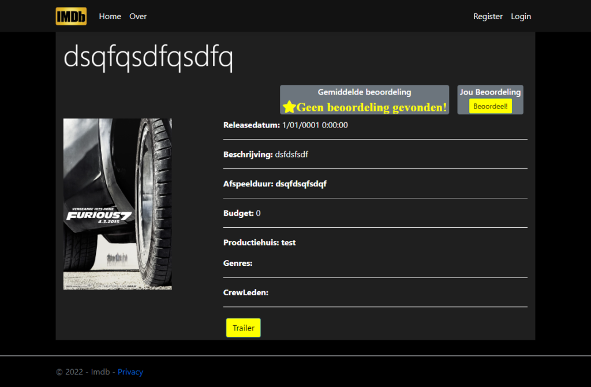The width and height of the screenshot is (591, 387).
Task: Click the yellow star rating icon
Action: (289, 107)
